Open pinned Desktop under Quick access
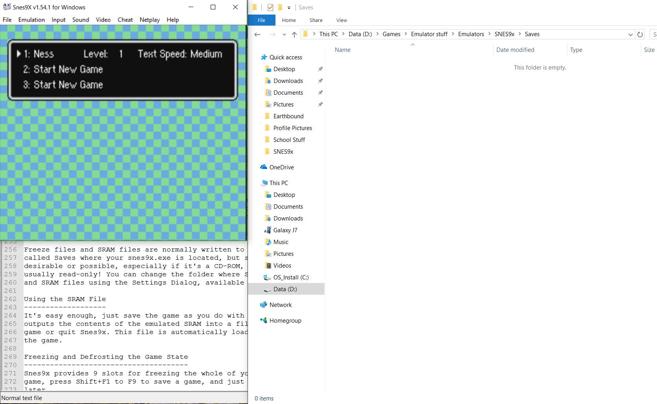The height and width of the screenshot is (404, 657). click(x=284, y=69)
